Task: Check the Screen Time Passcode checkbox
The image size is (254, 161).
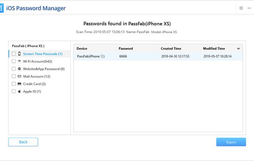Action: coord(14,54)
